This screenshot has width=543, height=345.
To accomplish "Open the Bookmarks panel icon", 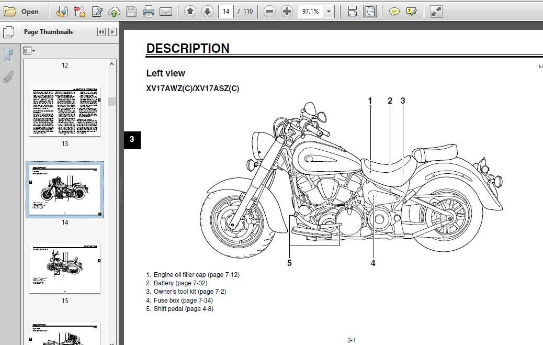I will point(8,54).
